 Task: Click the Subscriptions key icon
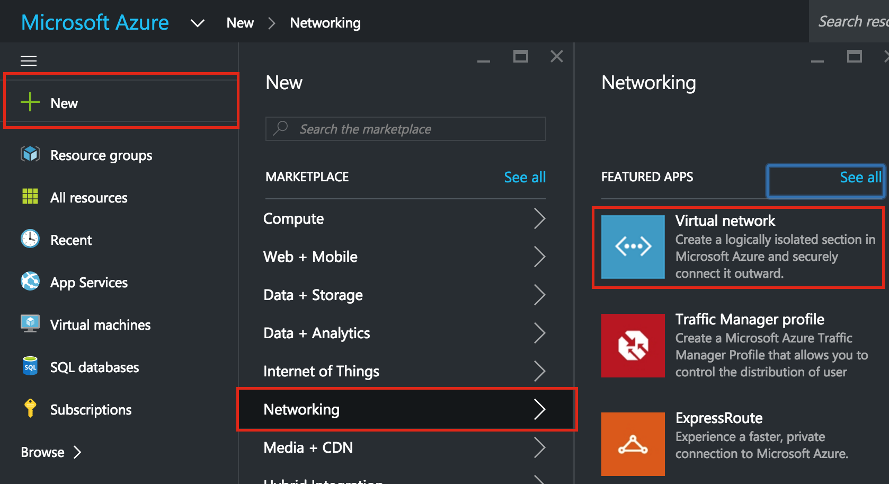tap(30, 408)
